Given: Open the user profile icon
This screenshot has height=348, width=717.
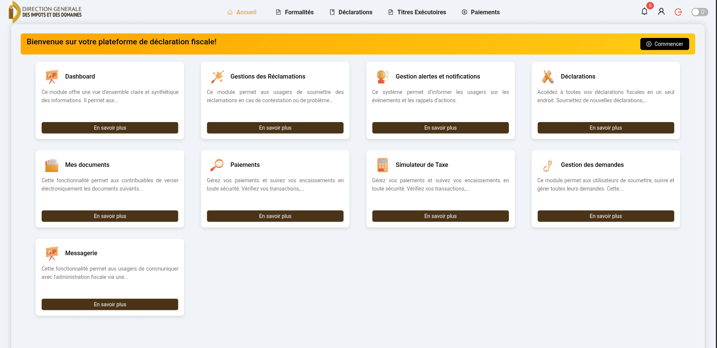Looking at the screenshot, I should point(661,12).
